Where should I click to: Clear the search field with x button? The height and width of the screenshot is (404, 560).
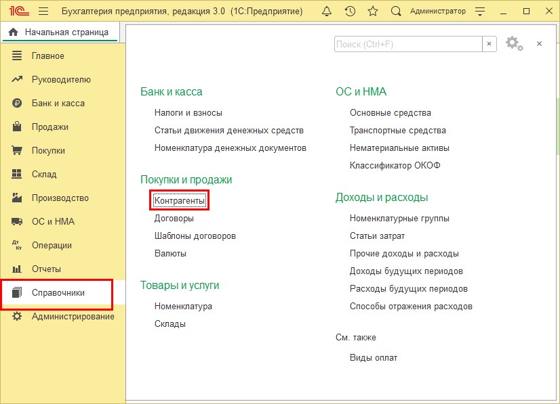coord(489,44)
